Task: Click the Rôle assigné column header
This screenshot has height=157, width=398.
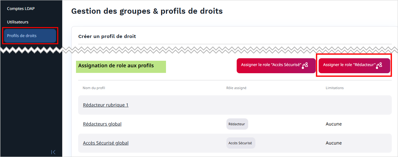Action: (236, 88)
